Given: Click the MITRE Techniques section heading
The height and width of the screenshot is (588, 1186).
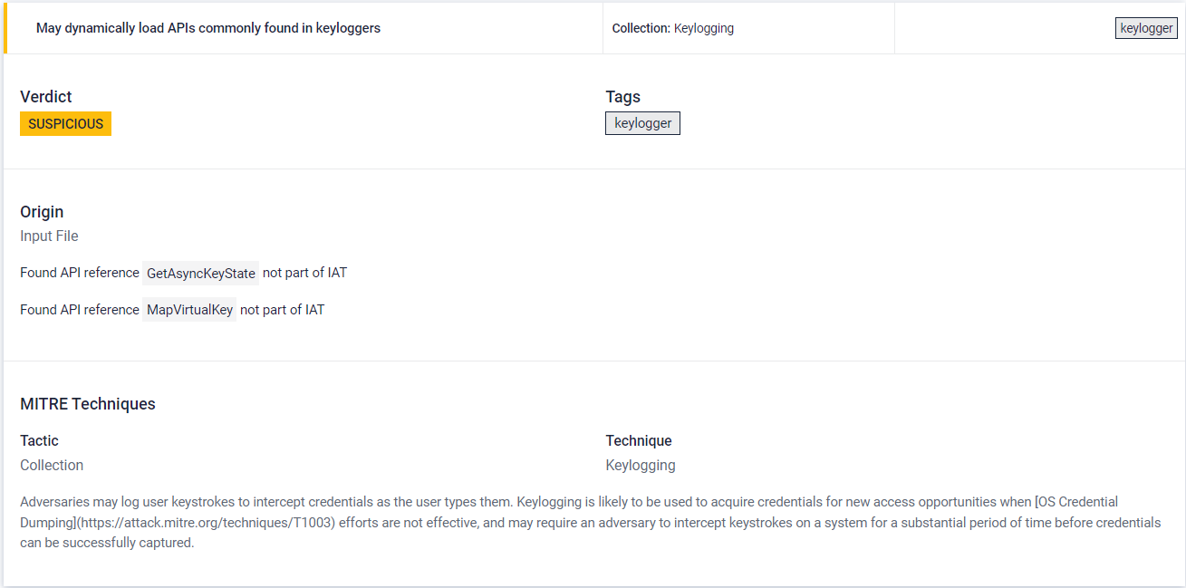Looking at the screenshot, I should (x=88, y=404).
